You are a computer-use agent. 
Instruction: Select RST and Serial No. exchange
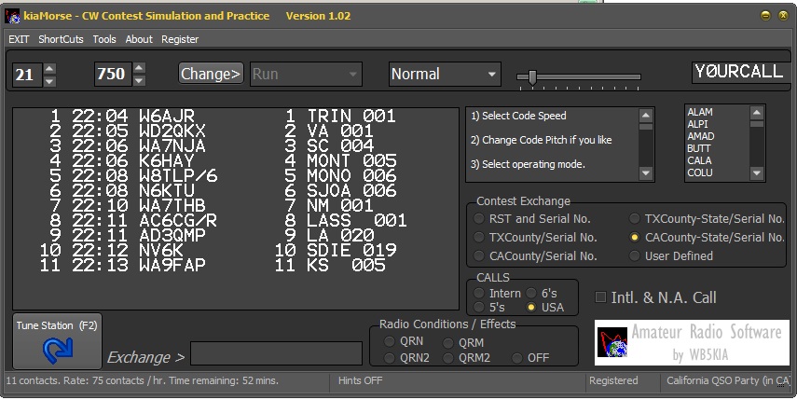[481, 219]
